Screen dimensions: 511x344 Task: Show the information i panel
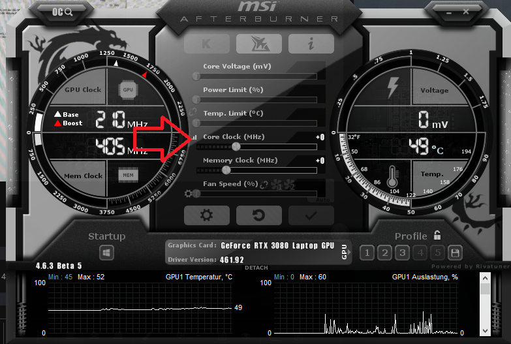(311, 44)
